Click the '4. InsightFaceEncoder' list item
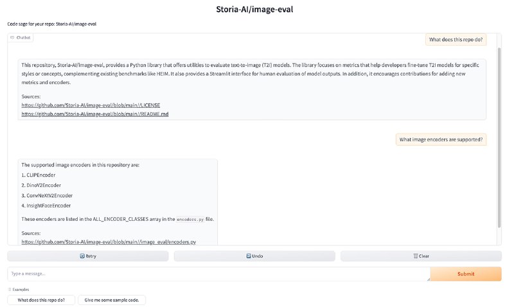Image resolution: width=514 pixels, height=307 pixels. pos(46,206)
